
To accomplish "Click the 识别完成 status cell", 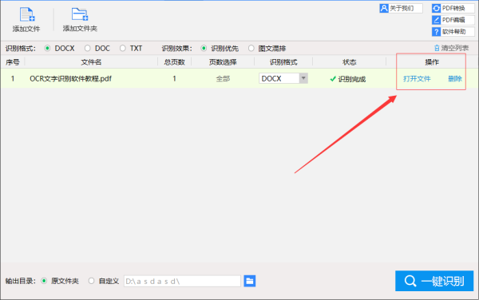I will 347,79.
